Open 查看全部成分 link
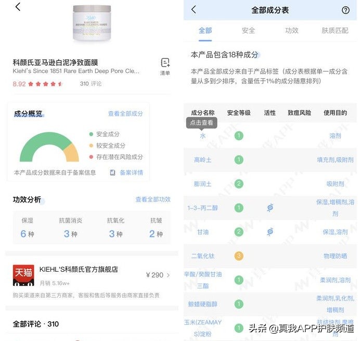 point(125,113)
